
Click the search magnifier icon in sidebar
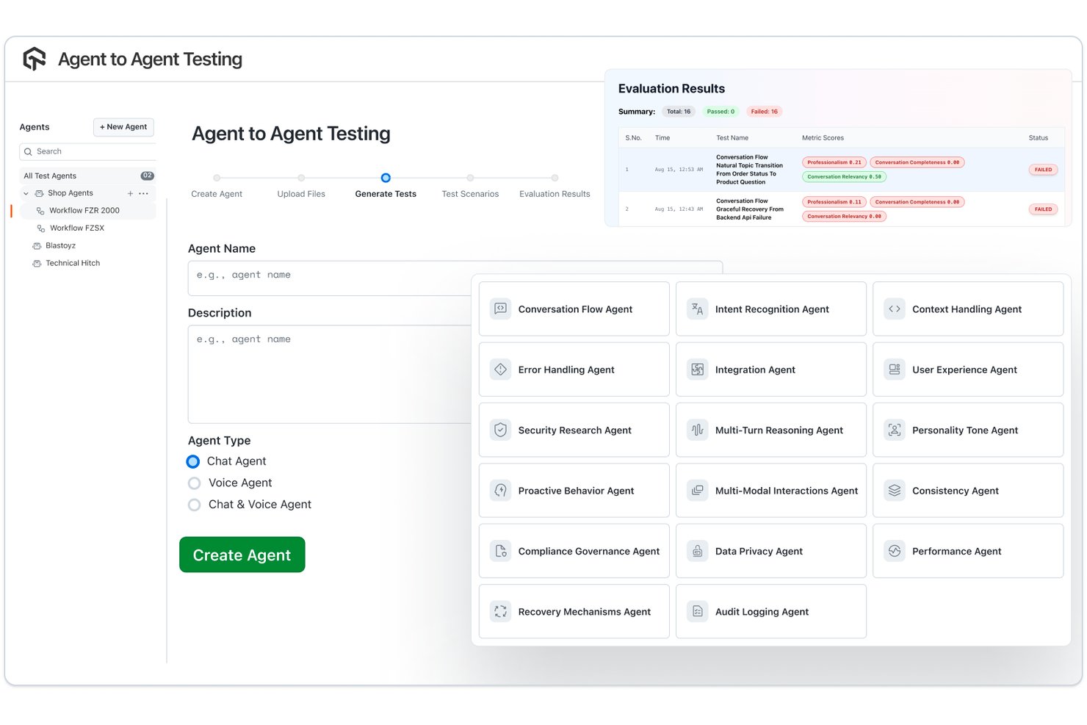[x=29, y=151]
